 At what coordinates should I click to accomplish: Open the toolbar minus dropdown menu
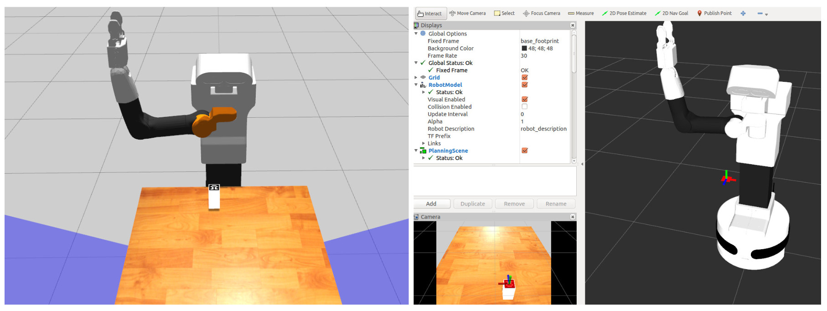pyautogui.click(x=763, y=14)
